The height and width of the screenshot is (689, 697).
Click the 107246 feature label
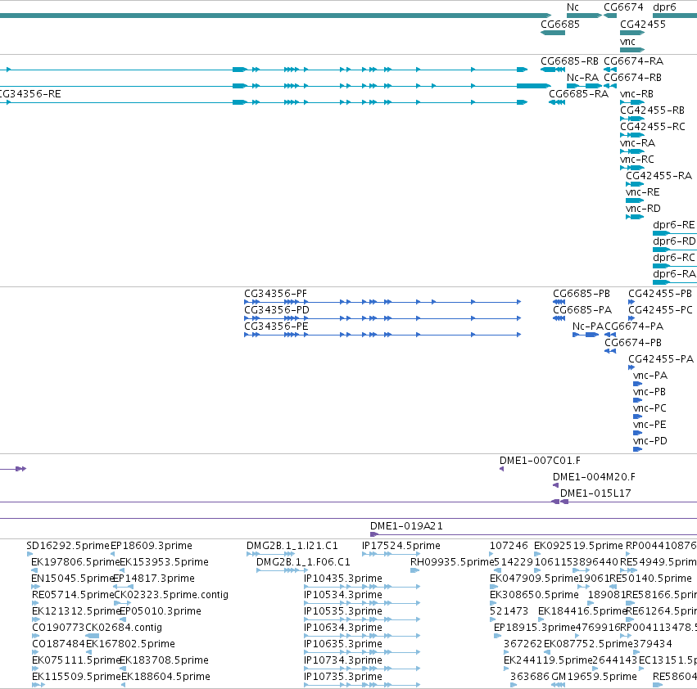(x=509, y=546)
